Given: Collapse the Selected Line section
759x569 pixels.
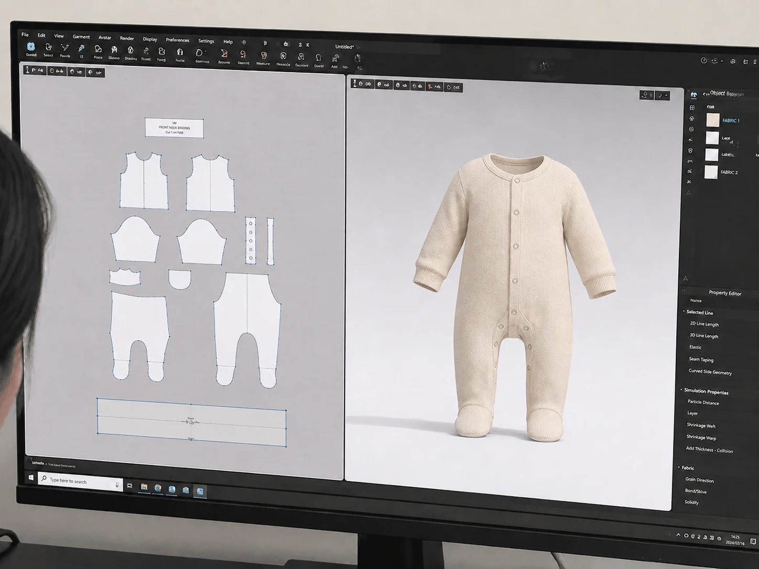Looking at the screenshot, I should tap(684, 312).
